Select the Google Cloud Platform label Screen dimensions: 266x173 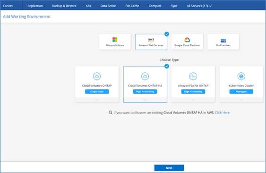point(187,45)
